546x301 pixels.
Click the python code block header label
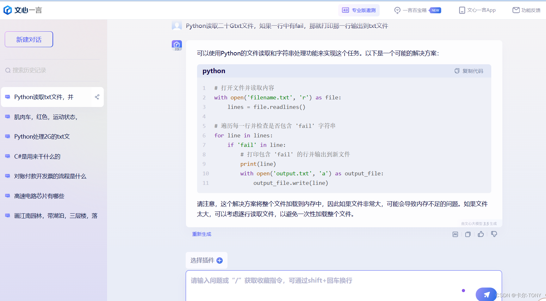pos(214,71)
